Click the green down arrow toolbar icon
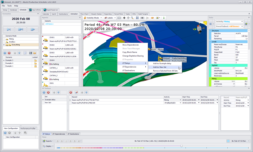Viewport: 253px width, 152px height. [x=164, y=18]
